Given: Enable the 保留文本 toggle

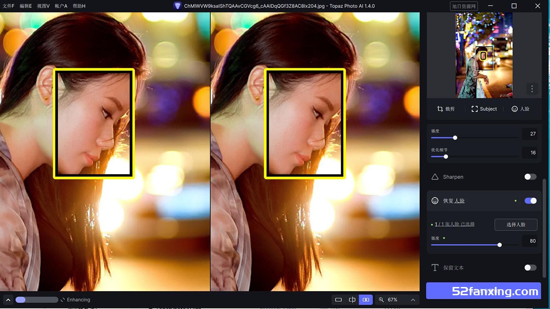Looking at the screenshot, I should pyautogui.click(x=530, y=267).
